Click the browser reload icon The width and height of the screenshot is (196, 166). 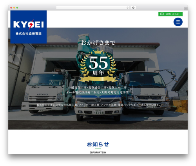(x=127, y=8)
